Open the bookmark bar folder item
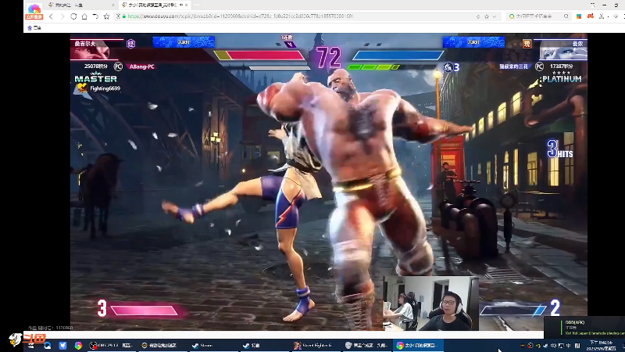This screenshot has height=352, width=625. [x=34, y=28]
